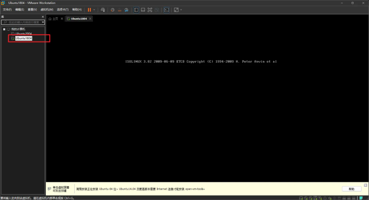Click the hard disk status bar icon
The height and width of the screenshot is (200, 369).
pyautogui.click(x=301, y=198)
